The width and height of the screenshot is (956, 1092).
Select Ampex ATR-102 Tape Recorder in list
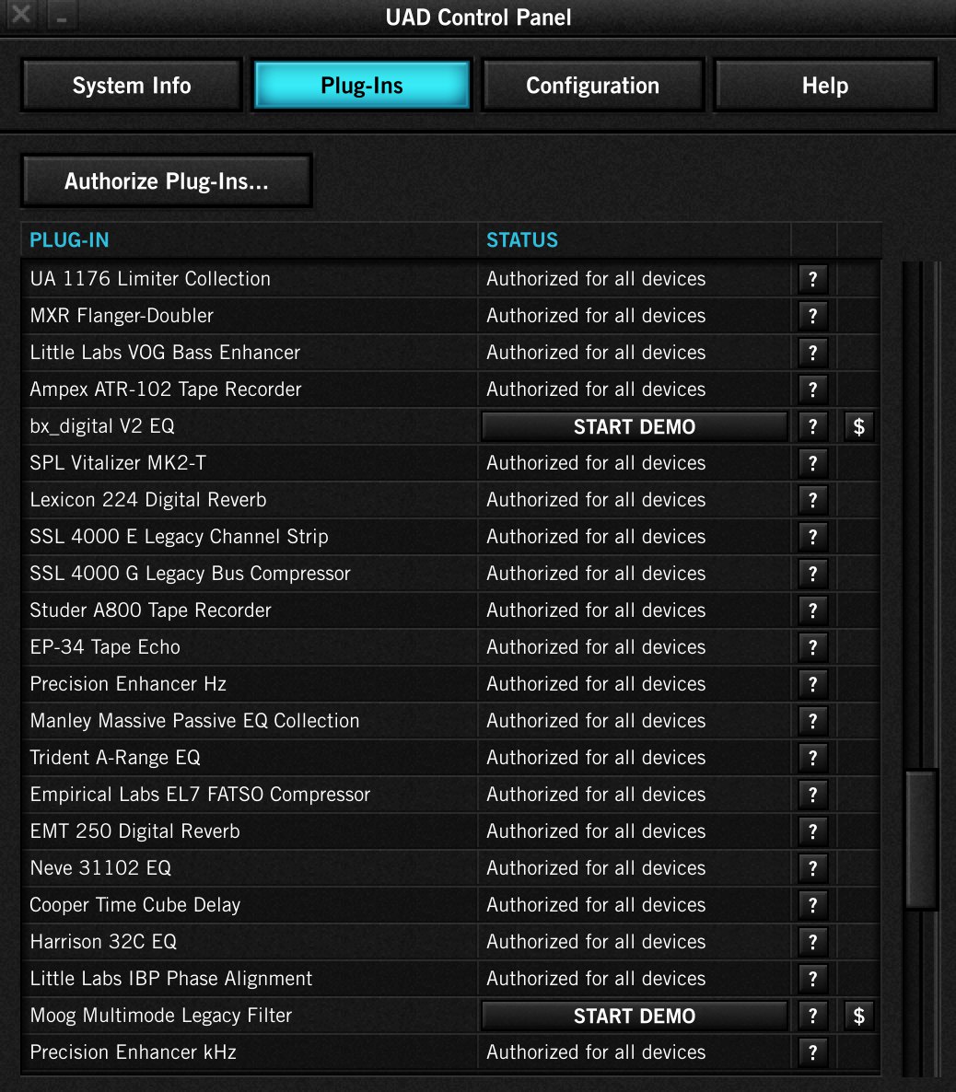pos(166,390)
